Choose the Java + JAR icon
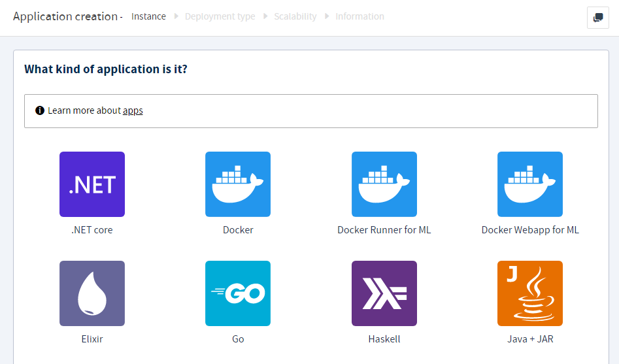Screen dimensions: 619x364 (530, 293)
